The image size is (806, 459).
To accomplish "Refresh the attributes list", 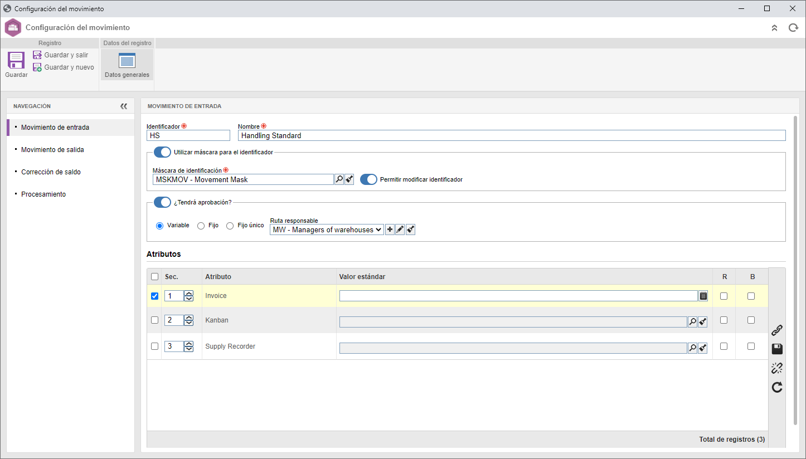I will point(777,387).
